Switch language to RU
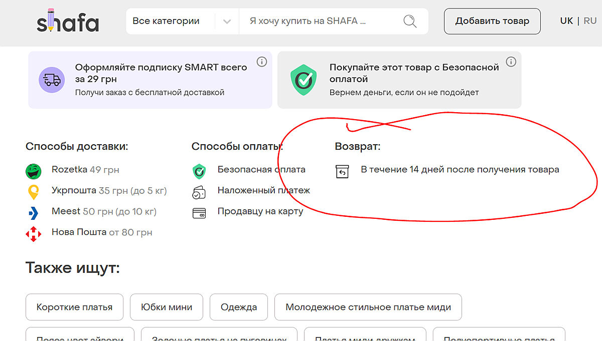This screenshot has width=602, height=341. (x=590, y=21)
